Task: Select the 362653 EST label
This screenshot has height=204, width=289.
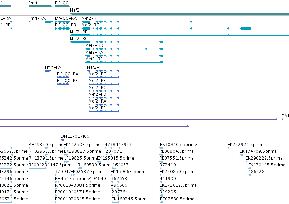Action: 119,179
